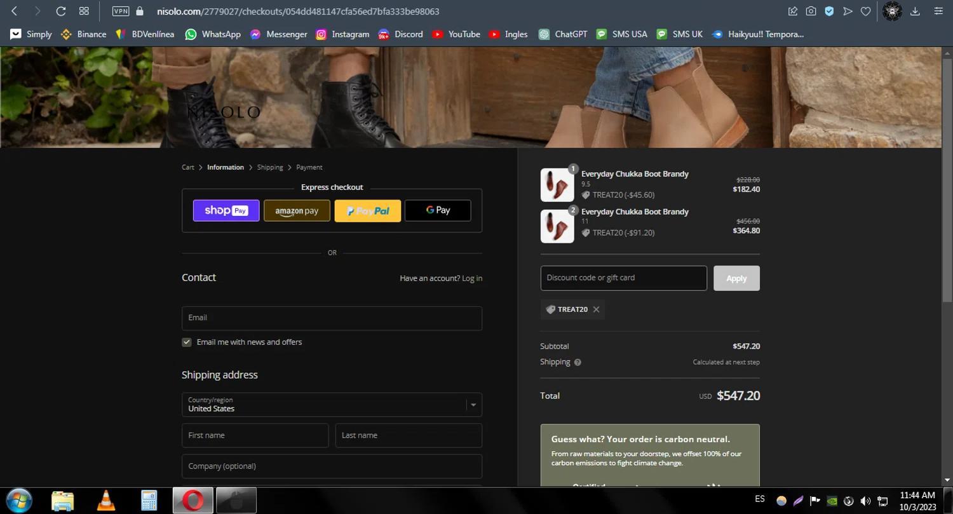Open the Windows Start menu
The image size is (953, 514).
coord(20,501)
